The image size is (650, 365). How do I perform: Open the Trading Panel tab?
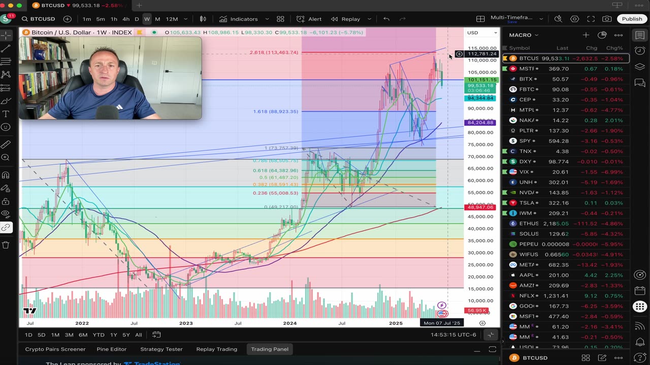270,349
